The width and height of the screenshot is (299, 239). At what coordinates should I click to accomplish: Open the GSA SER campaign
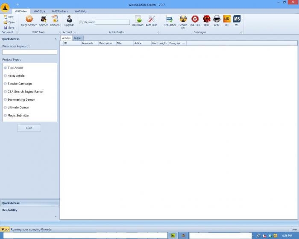coord(195,21)
